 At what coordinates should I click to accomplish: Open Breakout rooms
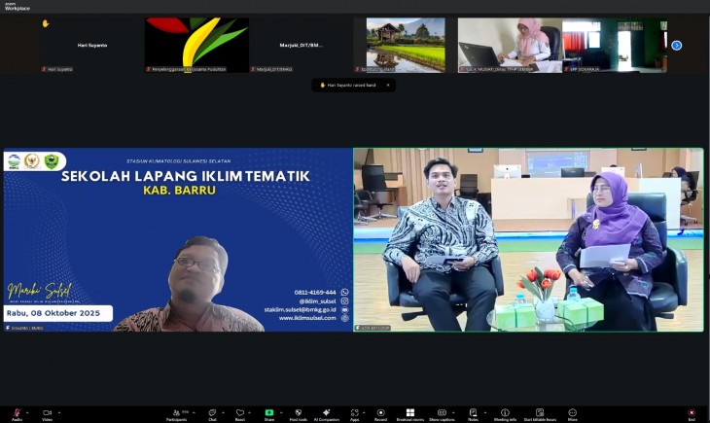(x=409, y=413)
